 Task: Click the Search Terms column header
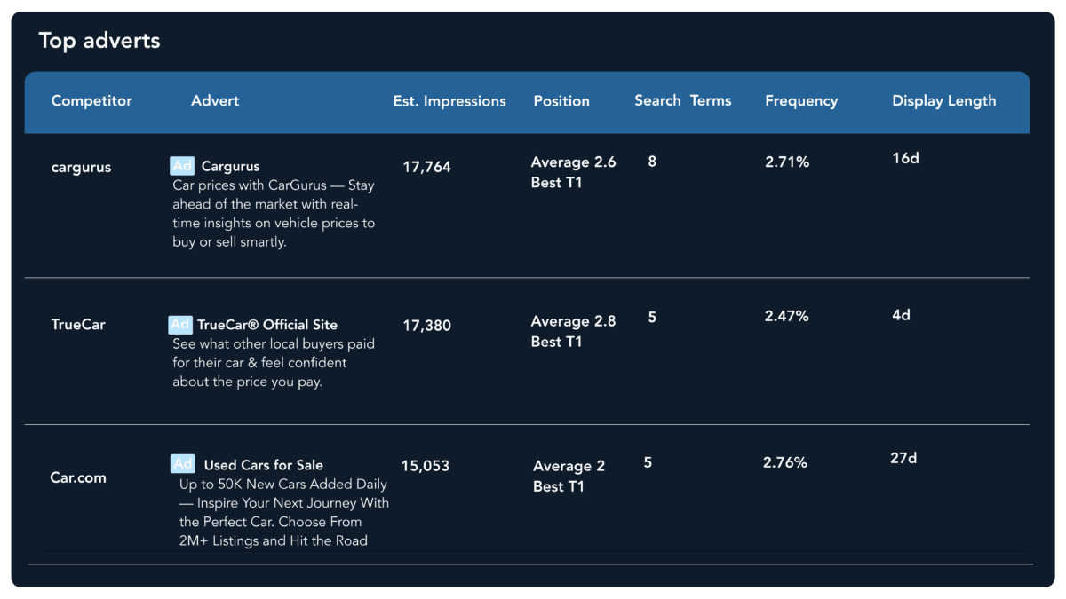click(683, 100)
